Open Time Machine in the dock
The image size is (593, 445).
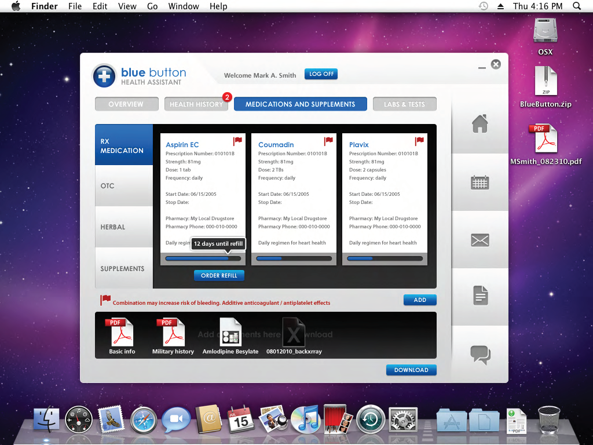[x=371, y=420]
